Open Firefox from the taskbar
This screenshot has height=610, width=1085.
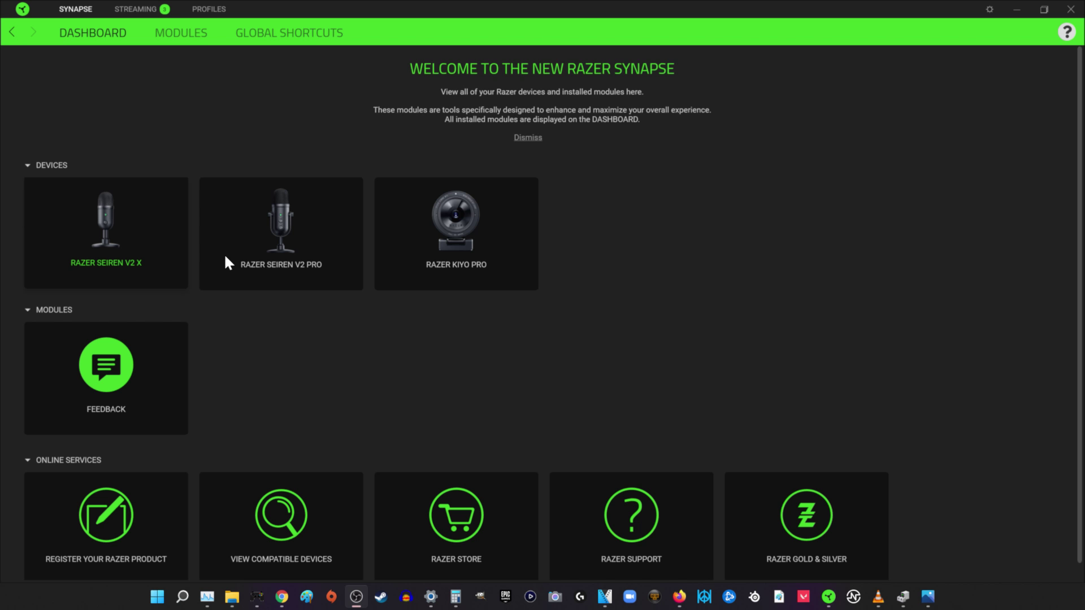[x=679, y=596]
